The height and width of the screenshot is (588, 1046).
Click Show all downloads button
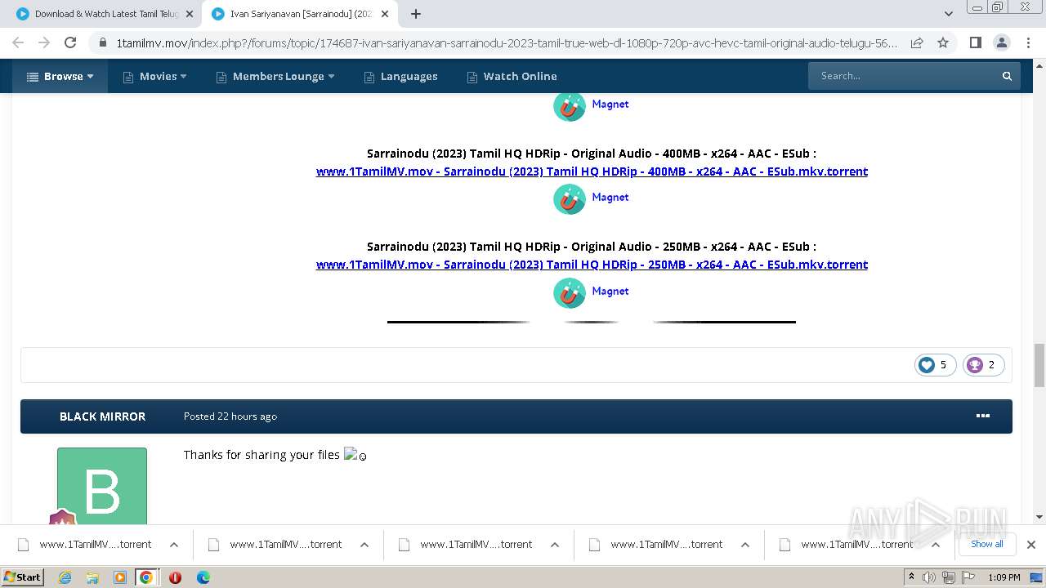[x=987, y=544]
